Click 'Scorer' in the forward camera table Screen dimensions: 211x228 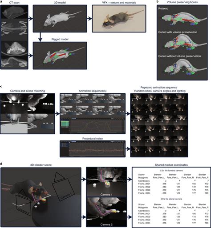pyautogui.click(x=141, y=175)
